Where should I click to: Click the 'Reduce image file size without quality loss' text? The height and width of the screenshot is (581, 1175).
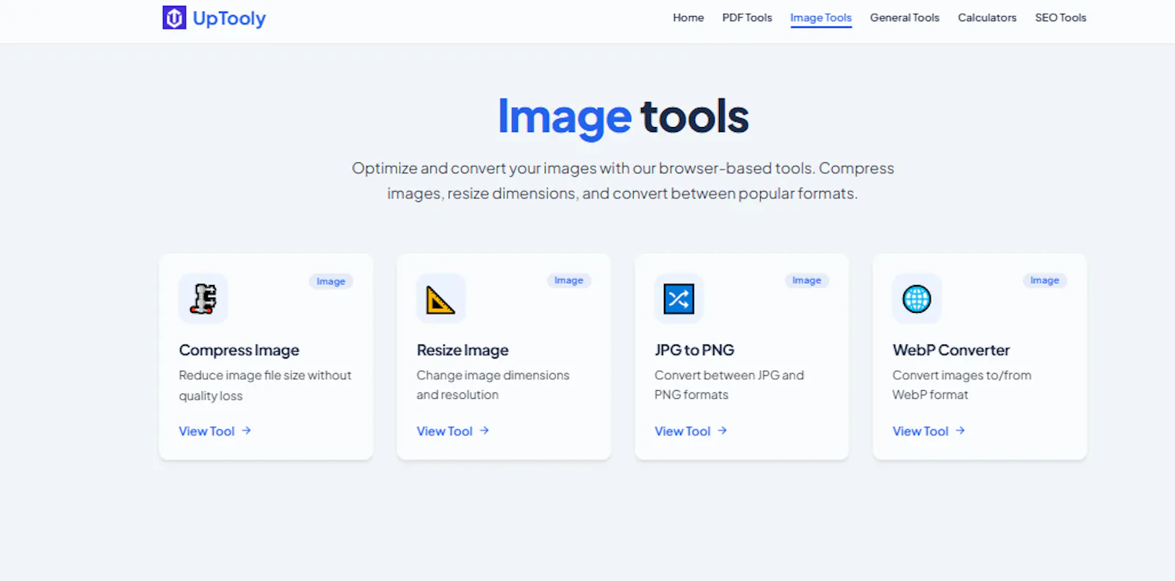(x=265, y=386)
